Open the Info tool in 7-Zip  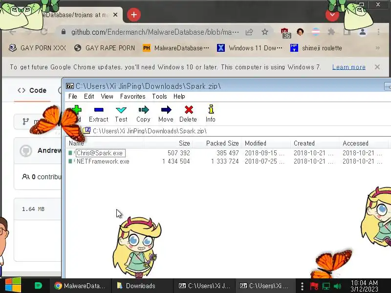tap(211, 114)
